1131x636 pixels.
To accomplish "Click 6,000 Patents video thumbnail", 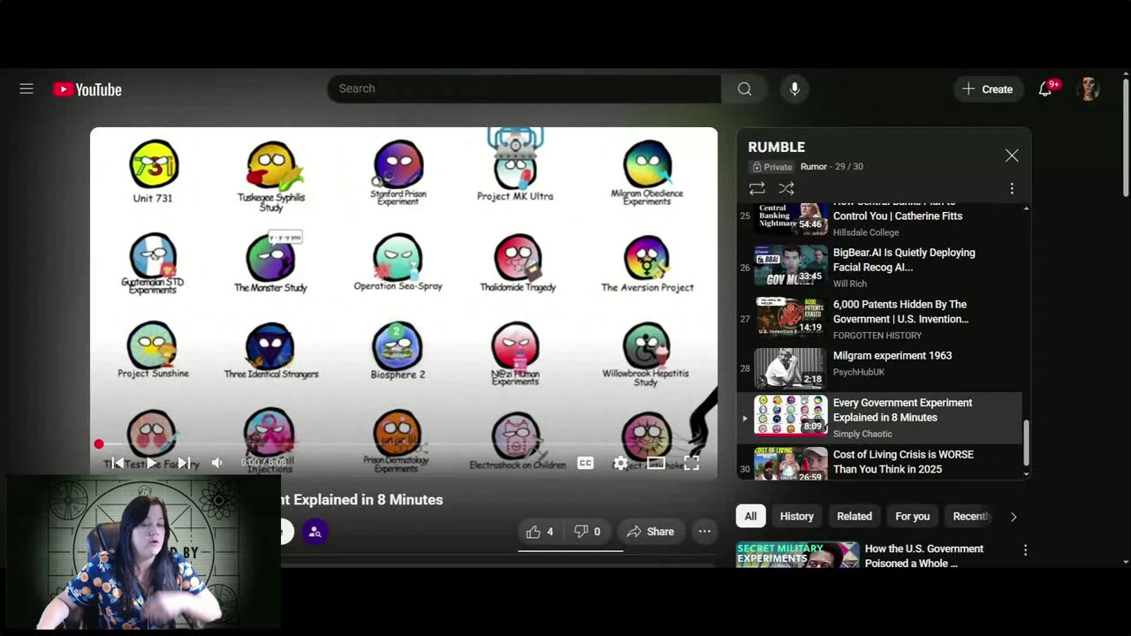I will [790, 318].
